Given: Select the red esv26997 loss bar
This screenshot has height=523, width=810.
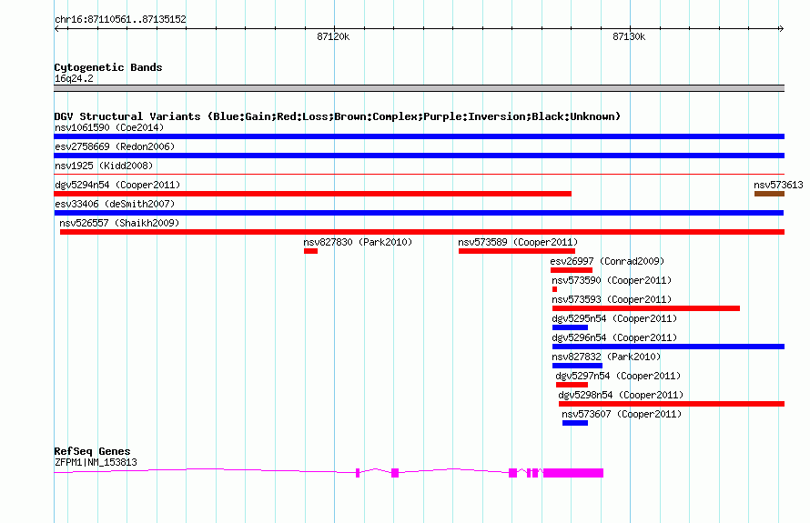Looking at the screenshot, I should (x=572, y=270).
